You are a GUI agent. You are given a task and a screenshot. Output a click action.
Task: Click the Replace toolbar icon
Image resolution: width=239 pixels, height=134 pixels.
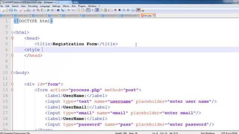click(62, 10)
